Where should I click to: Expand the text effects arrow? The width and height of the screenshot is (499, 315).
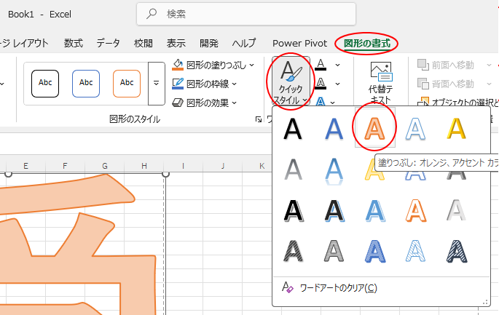pyautogui.click(x=333, y=103)
